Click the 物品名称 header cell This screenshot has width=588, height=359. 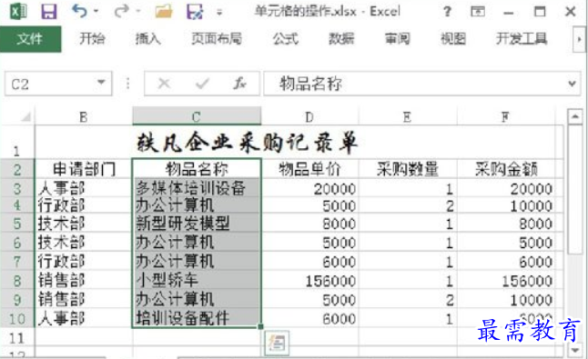tap(197, 169)
